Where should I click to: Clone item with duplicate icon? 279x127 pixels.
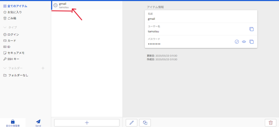(x=145, y=123)
